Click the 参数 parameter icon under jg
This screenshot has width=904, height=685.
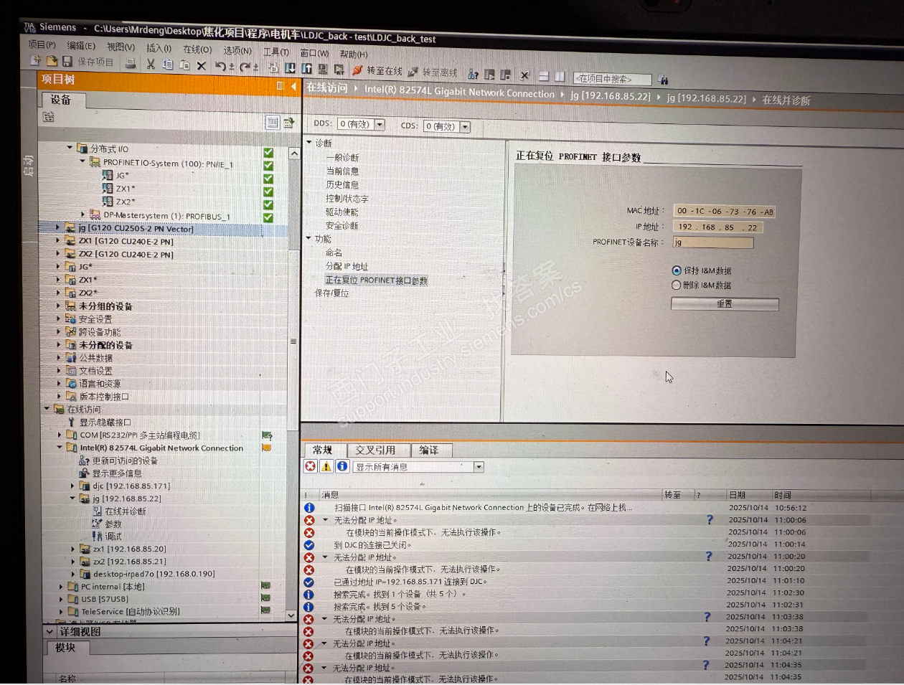click(x=97, y=524)
